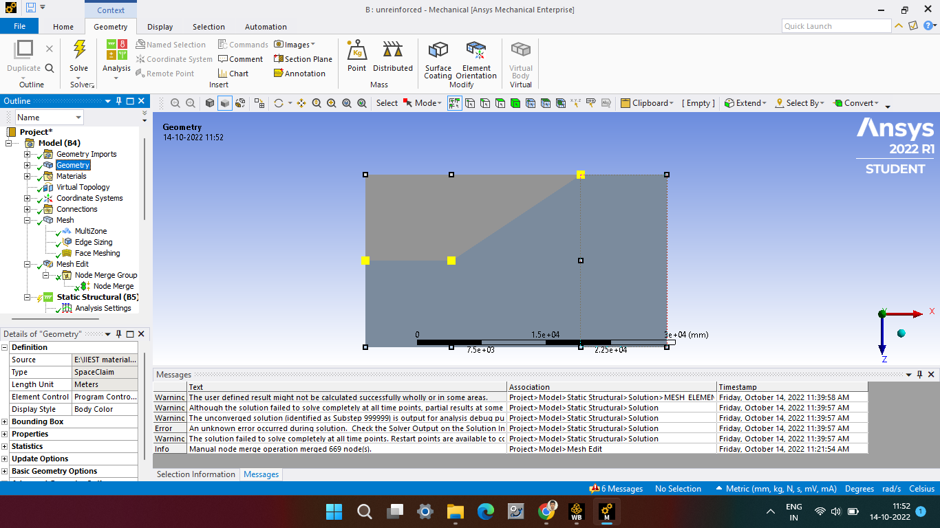
Task: Open the Selection Information tab
Action: click(x=195, y=474)
